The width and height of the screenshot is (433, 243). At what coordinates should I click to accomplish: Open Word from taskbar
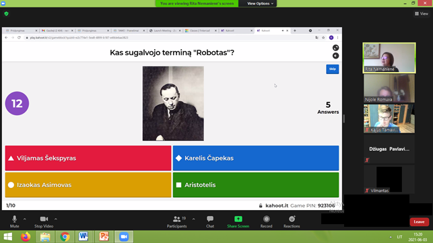pyautogui.click(x=84, y=237)
